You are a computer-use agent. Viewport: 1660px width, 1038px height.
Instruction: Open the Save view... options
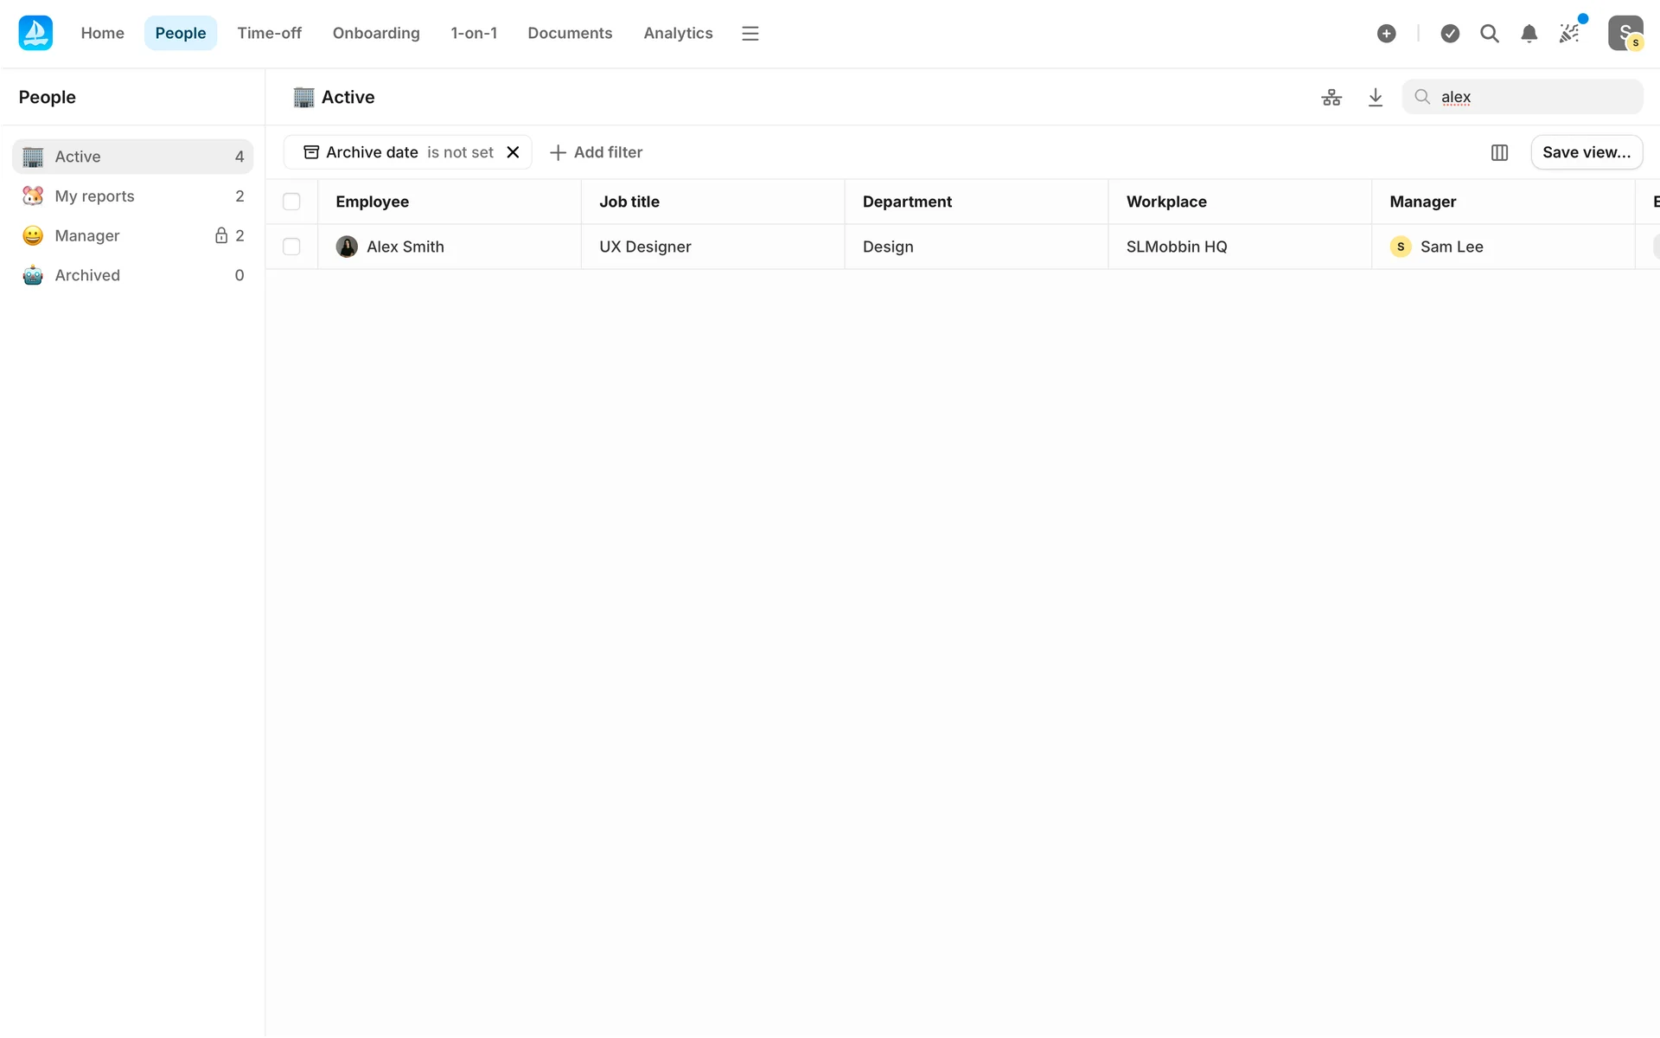[x=1586, y=152]
